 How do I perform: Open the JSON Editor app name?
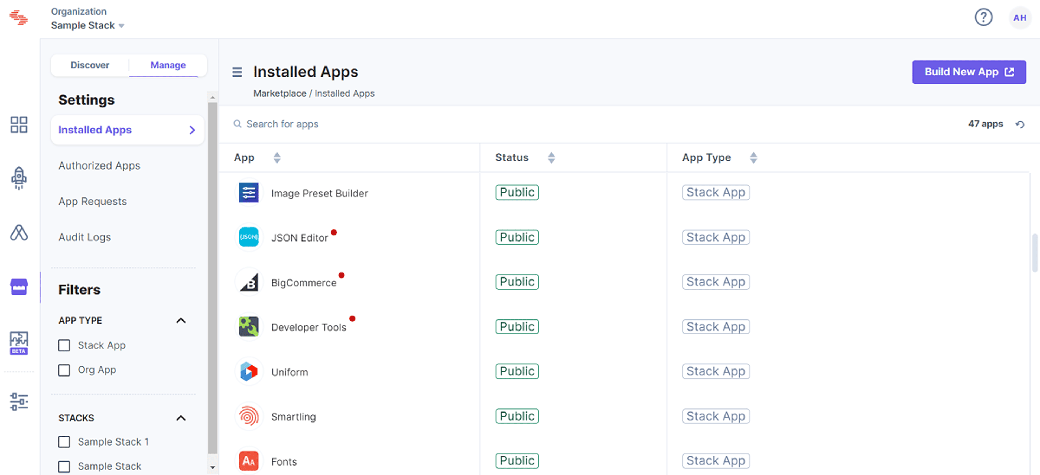(x=299, y=238)
